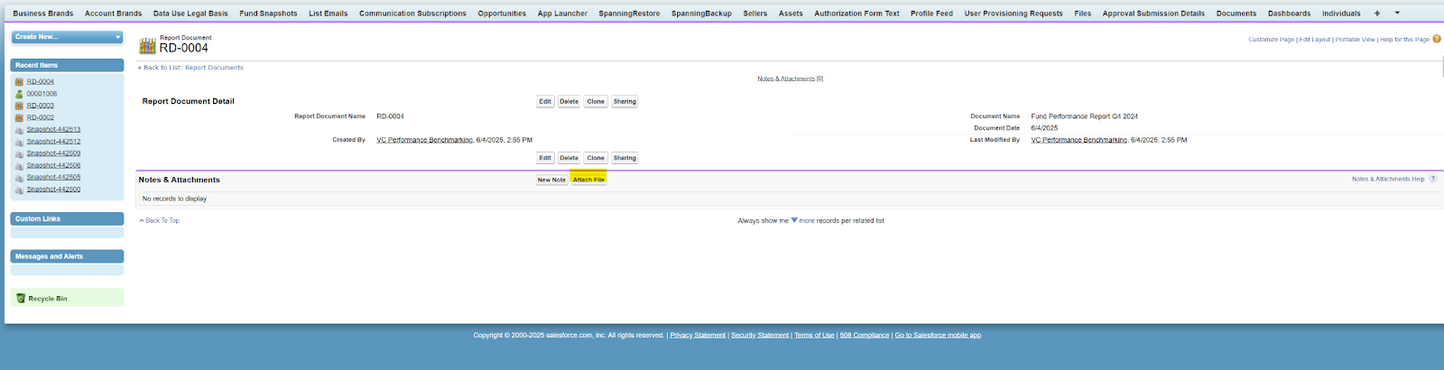Open Snapshot-442512 from Recent Items

click(53, 142)
